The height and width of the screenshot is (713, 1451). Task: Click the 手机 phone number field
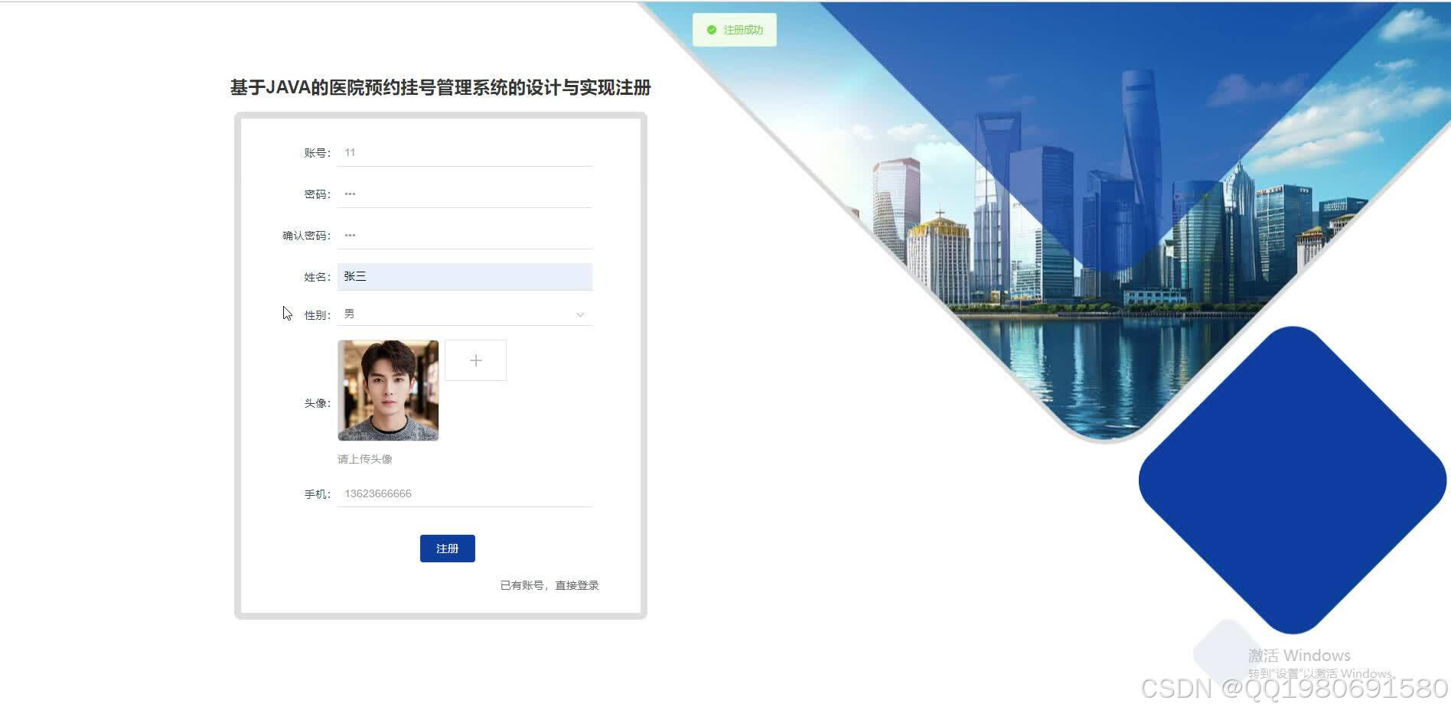pos(465,493)
